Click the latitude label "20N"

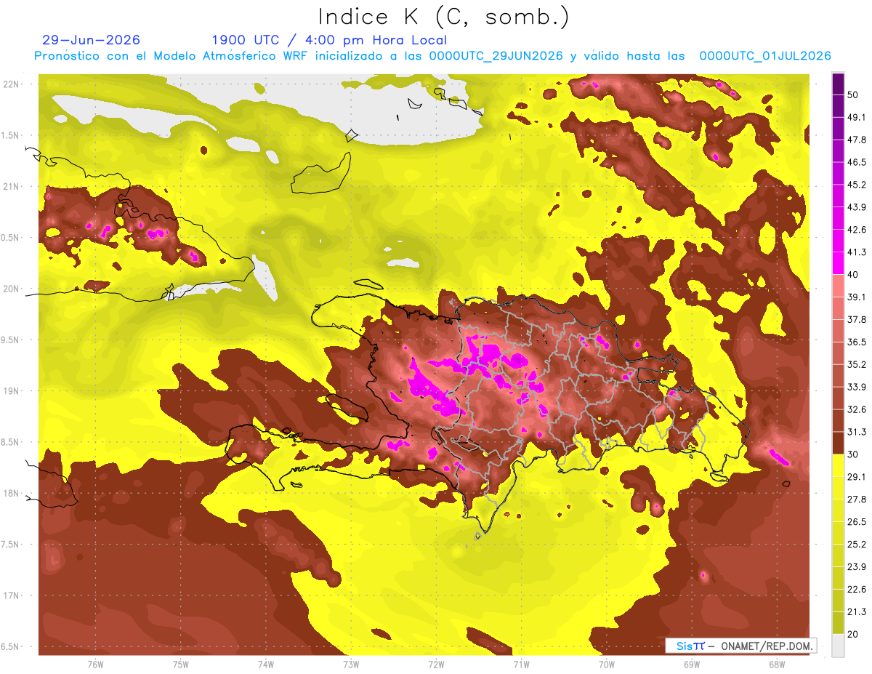click(12, 289)
